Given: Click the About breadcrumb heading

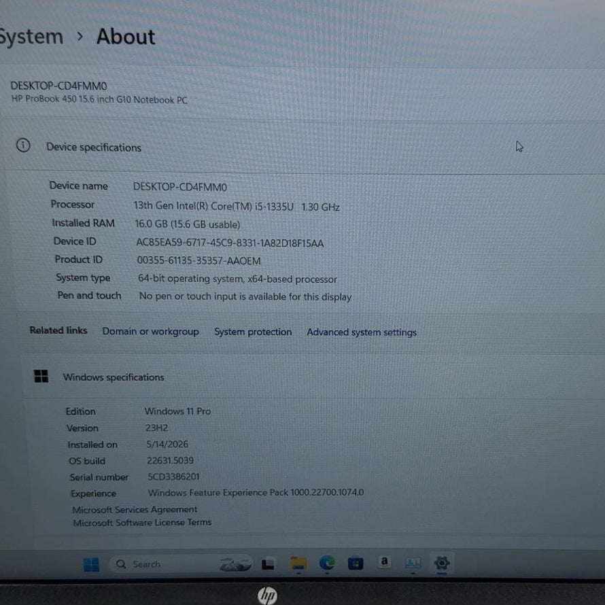Looking at the screenshot, I should click(126, 37).
